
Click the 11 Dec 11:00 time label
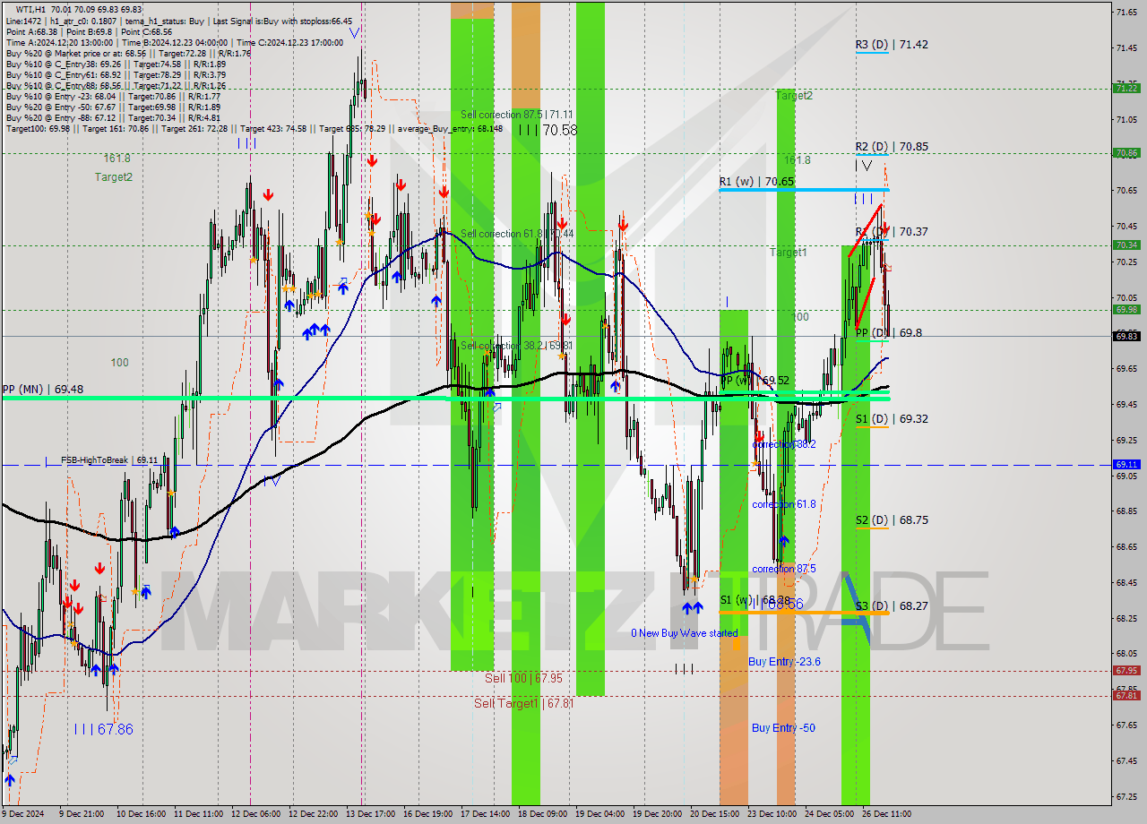199,814
